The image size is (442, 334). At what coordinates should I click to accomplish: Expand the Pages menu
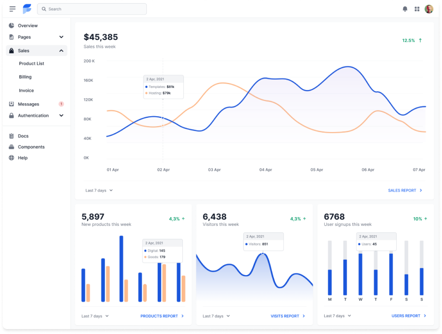(x=61, y=37)
